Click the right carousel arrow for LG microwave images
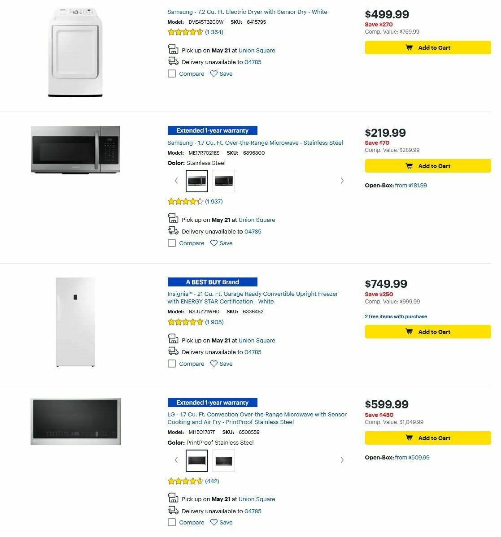This screenshot has height=537, width=501. [x=342, y=460]
